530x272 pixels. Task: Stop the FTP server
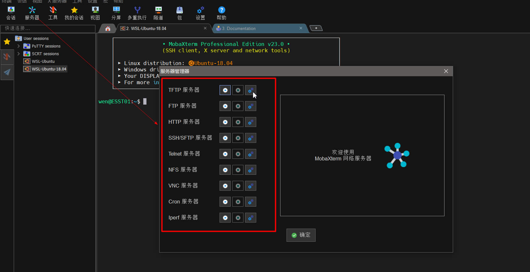(238, 106)
